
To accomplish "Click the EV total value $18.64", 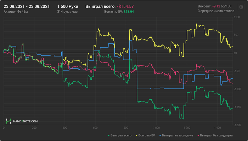I will [129, 12].
